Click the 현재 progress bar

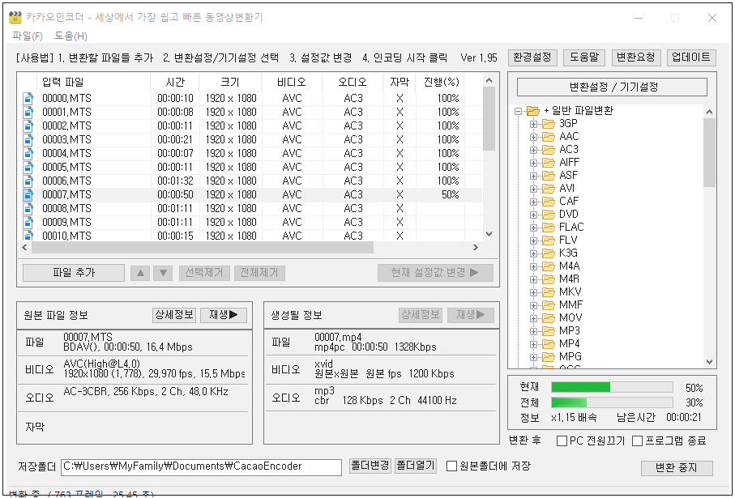[x=612, y=387]
